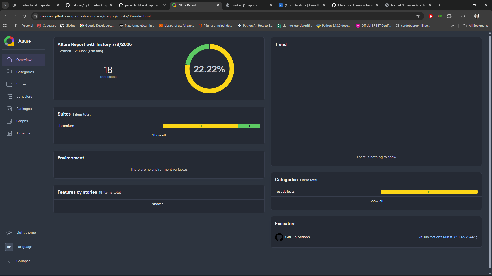Click the Allure logo
The image size is (492, 276).
9,41
